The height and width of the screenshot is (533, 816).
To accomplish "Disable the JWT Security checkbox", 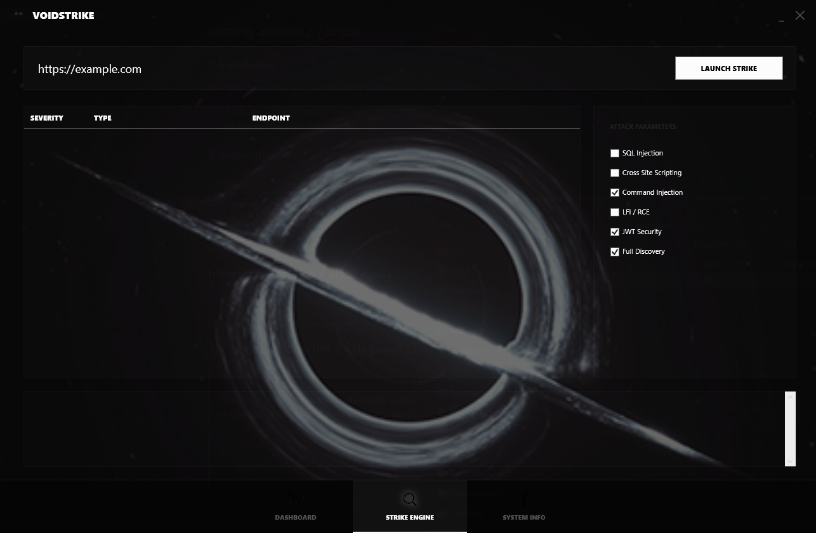I will (614, 232).
